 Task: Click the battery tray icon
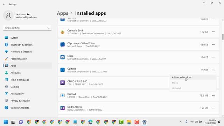click(x=201, y=122)
